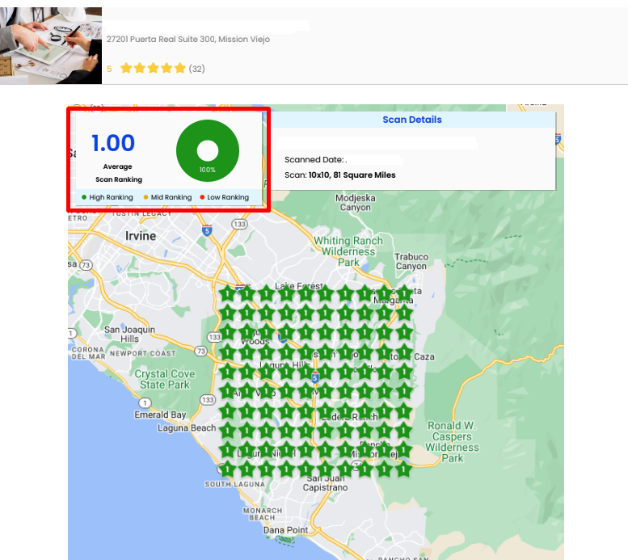Click the bottom-right corner star marker in grid
This screenshot has width=628, height=560.
pos(404,469)
